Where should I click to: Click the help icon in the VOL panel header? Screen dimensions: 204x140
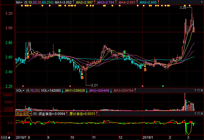195,90
